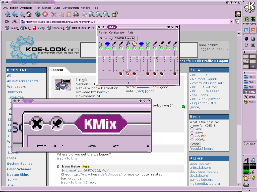
Task: Expand the 'from Heise' comment thread
Action: point(58,166)
